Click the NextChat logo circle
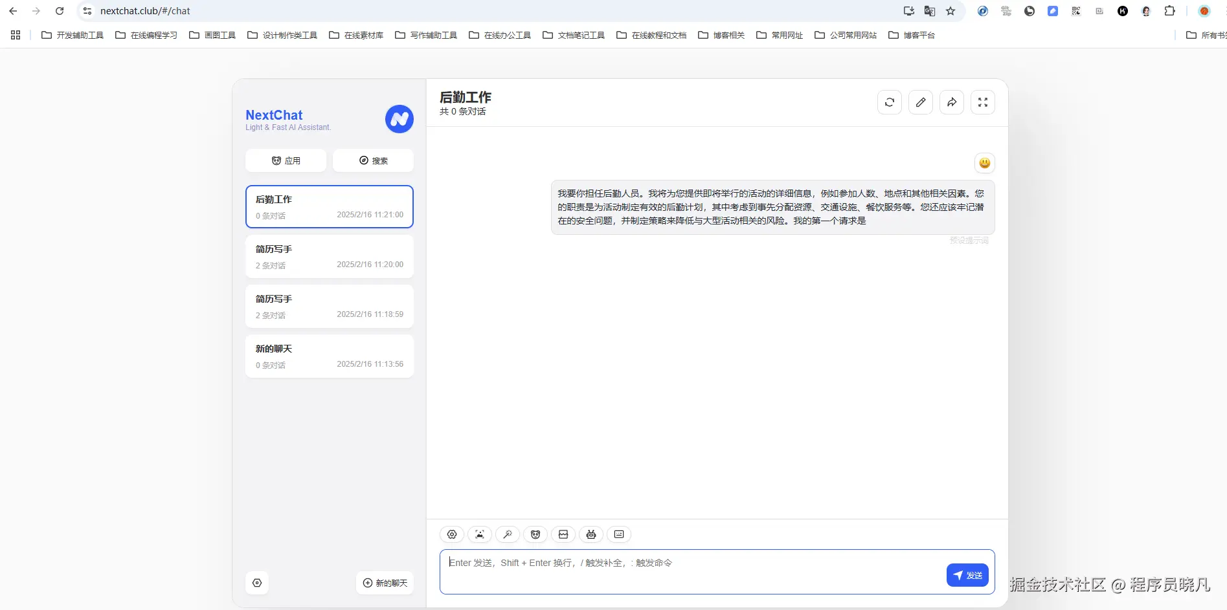Image resolution: width=1227 pixels, height=610 pixels. pyautogui.click(x=399, y=119)
